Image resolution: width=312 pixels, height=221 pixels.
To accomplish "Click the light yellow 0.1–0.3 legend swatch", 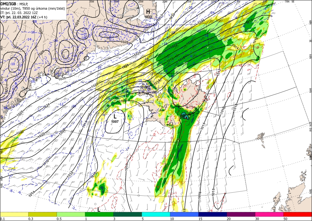I will (x=14, y=214).
